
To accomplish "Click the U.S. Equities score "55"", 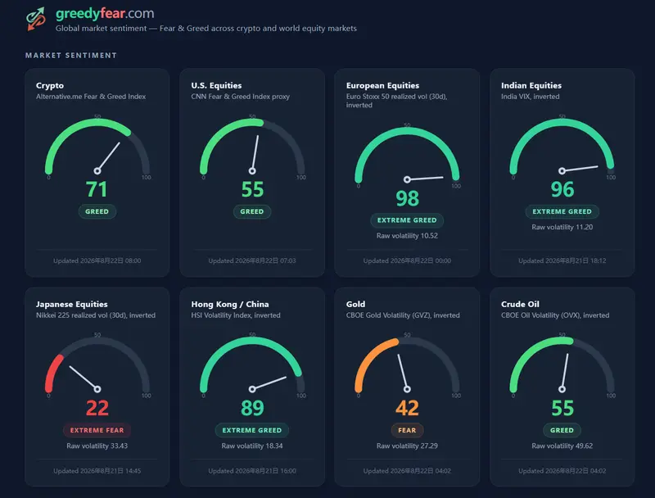I will click(x=252, y=189).
